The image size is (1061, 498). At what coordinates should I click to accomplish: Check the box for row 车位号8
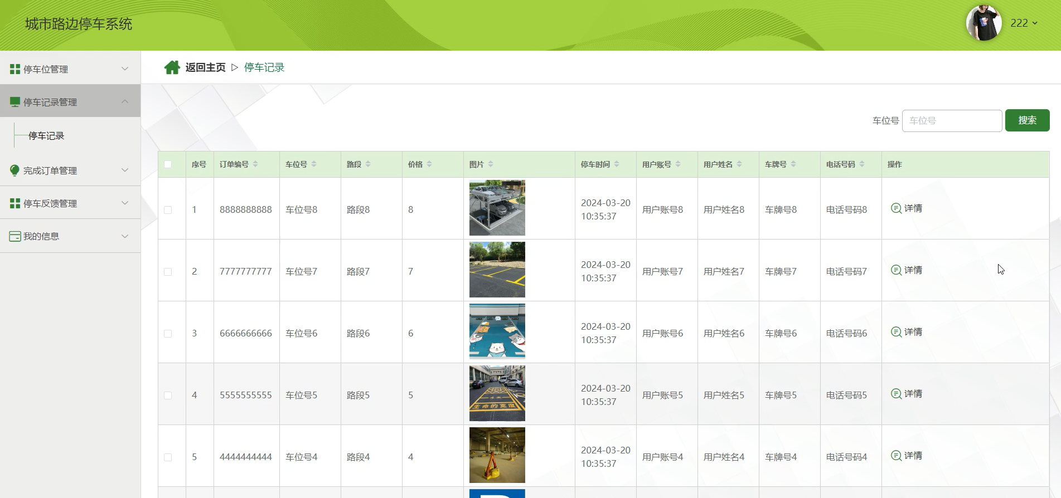(x=168, y=210)
